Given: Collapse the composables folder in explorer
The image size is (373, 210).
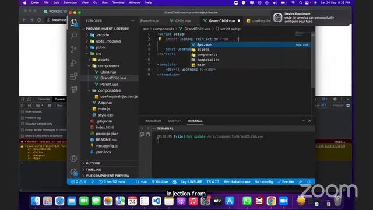Looking at the screenshot, I should point(89,90).
